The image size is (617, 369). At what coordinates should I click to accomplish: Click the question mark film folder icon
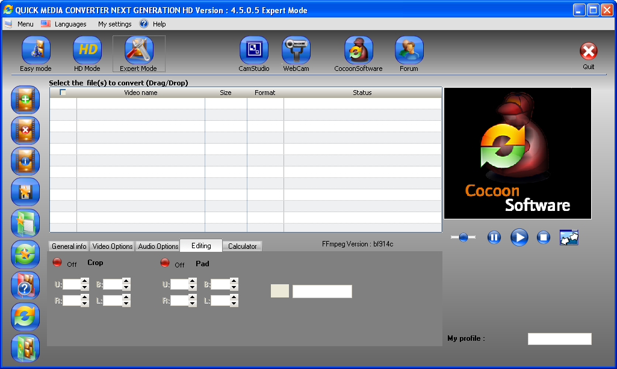click(25, 285)
